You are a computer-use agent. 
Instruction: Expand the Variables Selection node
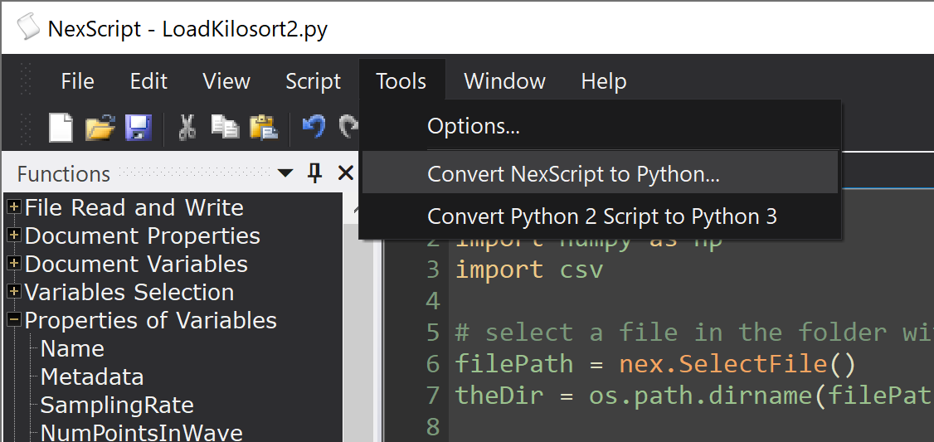click(14, 292)
